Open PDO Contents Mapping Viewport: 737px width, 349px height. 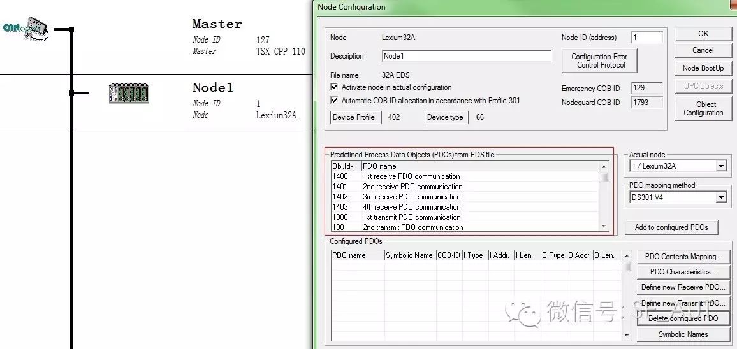pos(683,257)
